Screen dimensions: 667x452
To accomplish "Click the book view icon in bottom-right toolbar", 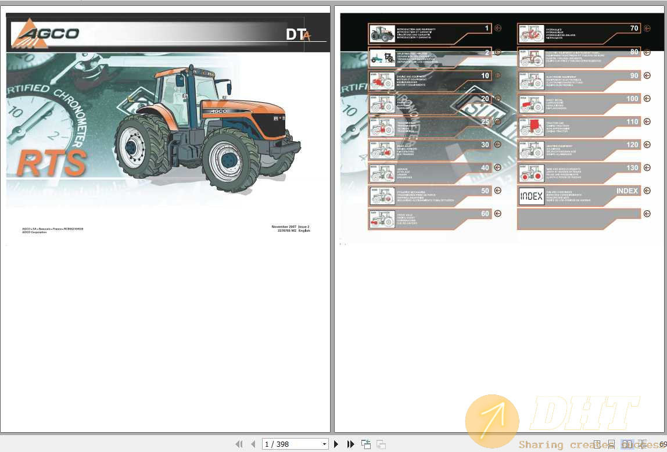I will (641, 444).
